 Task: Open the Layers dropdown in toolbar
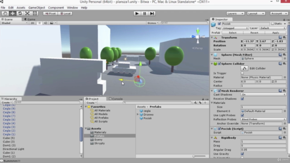click(235, 14)
